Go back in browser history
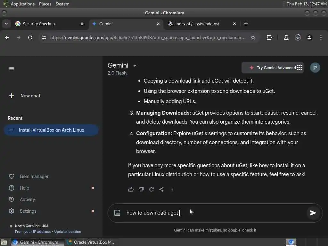Screen dimensions: 328x246 tap(7, 37)
